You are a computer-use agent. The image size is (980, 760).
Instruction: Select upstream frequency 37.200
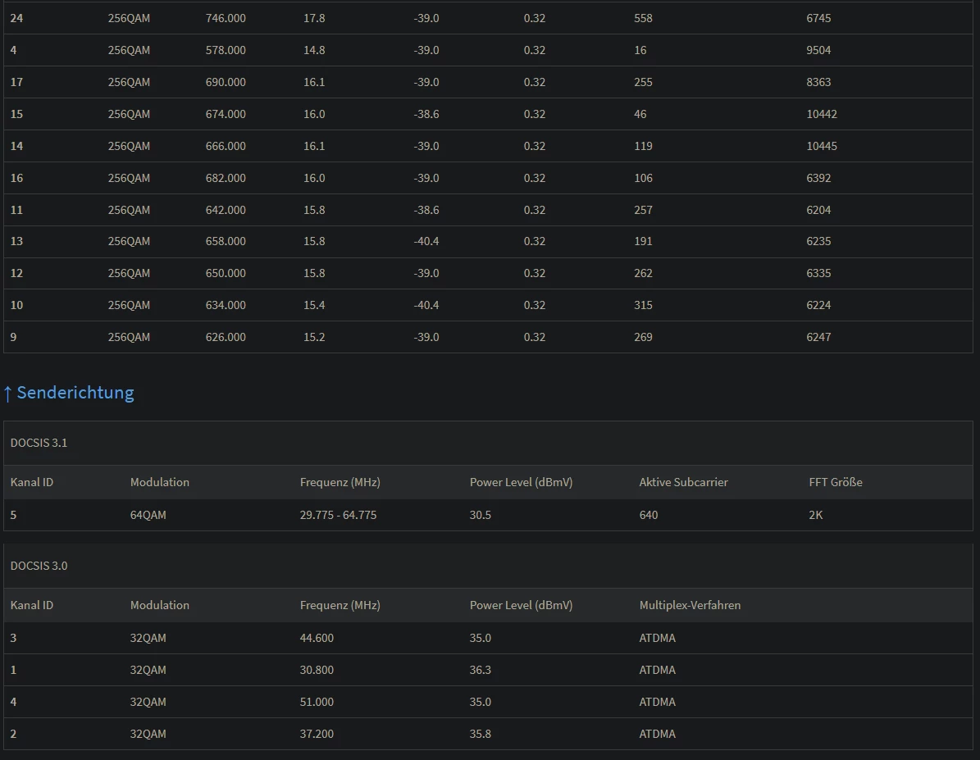(x=317, y=734)
